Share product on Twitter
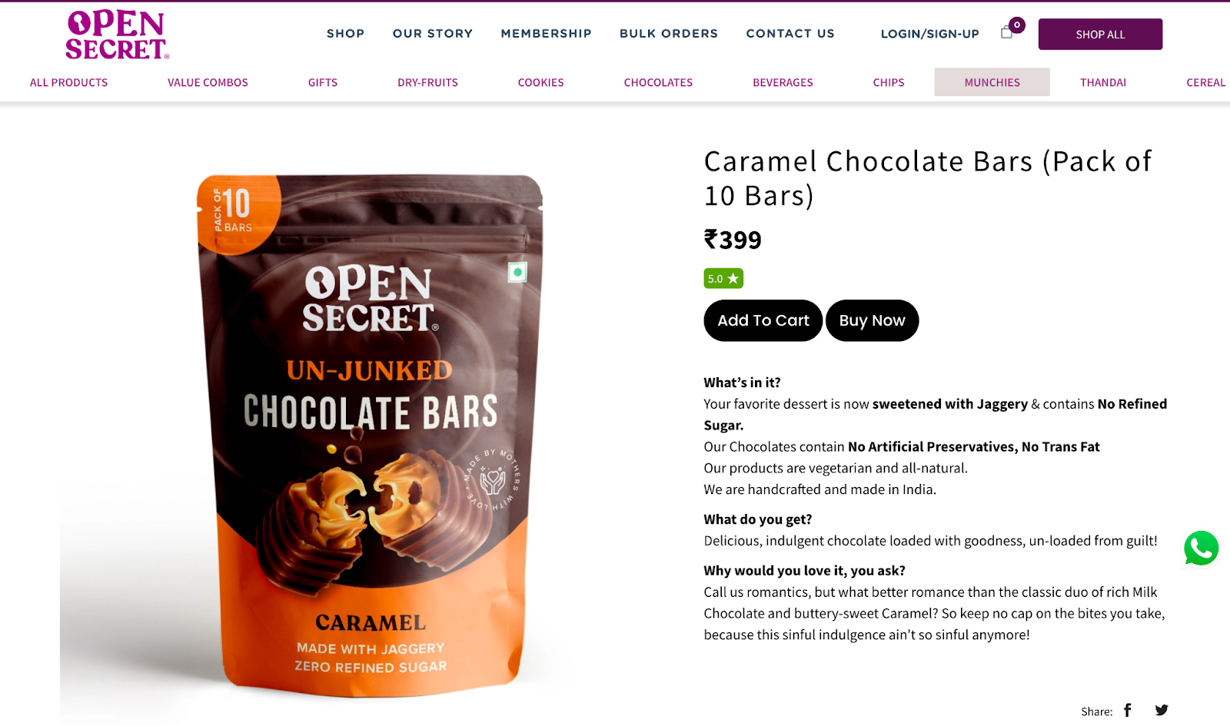 (x=1162, y=711)
